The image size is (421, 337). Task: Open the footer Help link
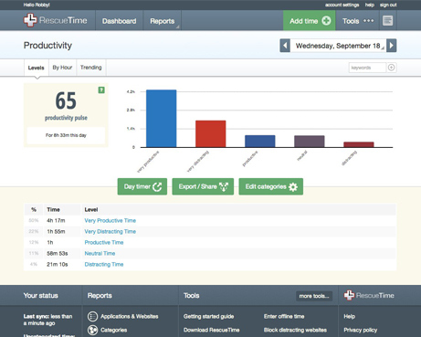350,316
